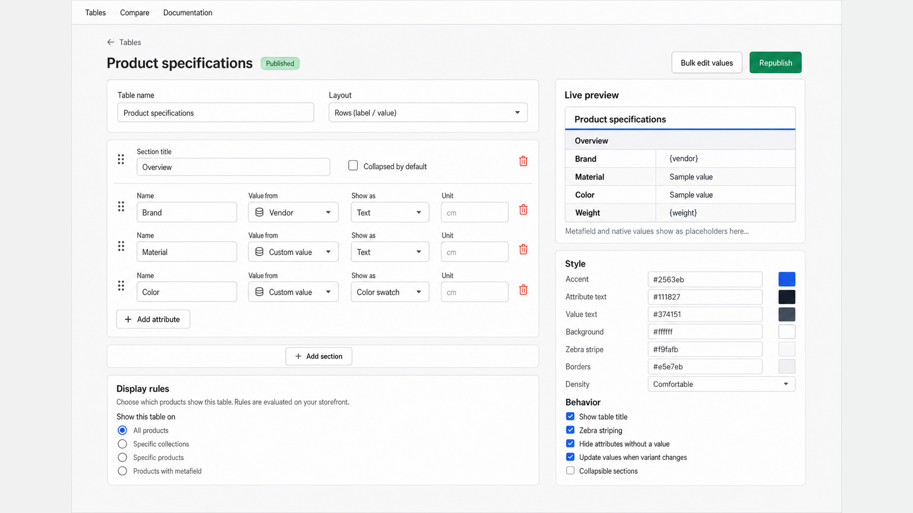Open Material's Value from dropdown
The height and width of the screenshot is (513, 913).
[x=293, y=252]
